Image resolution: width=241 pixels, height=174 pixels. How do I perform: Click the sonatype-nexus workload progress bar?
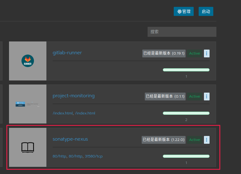tap(186, 156)
